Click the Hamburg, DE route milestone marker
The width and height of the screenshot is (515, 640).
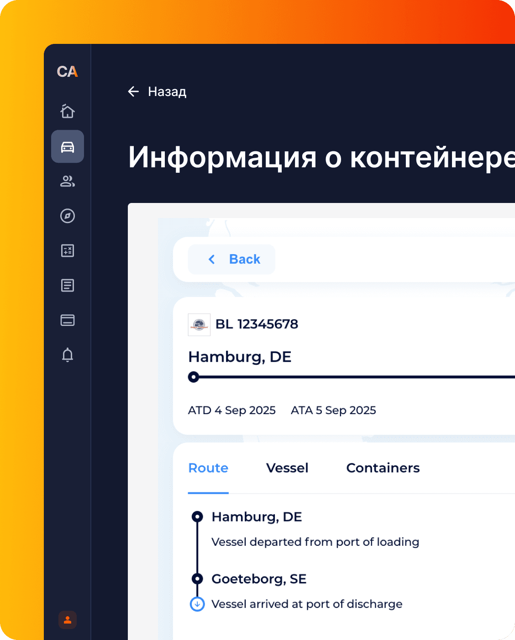pyautogui.click(x=197, y=517)
